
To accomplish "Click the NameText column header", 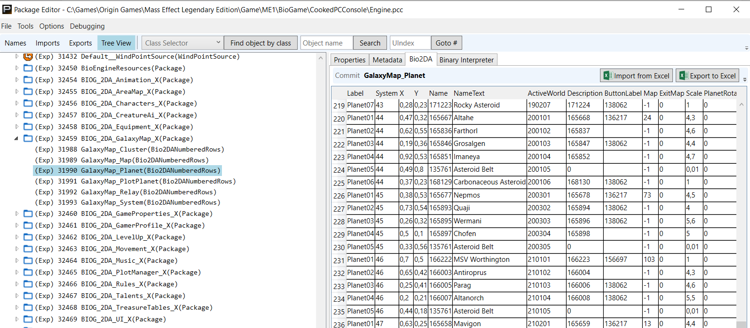I will click(x=469, y=93).
